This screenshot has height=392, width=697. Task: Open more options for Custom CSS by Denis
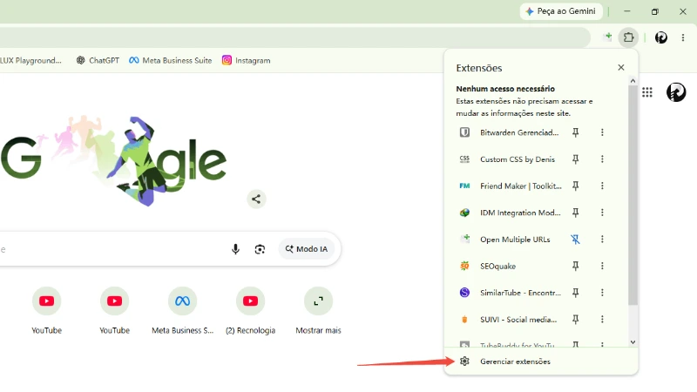[602, 159]
